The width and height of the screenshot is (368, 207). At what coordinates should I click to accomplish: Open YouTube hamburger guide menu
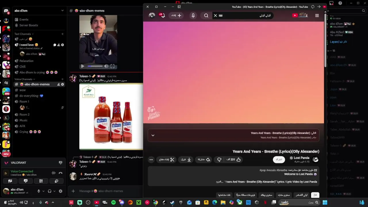tap(317, 16)
